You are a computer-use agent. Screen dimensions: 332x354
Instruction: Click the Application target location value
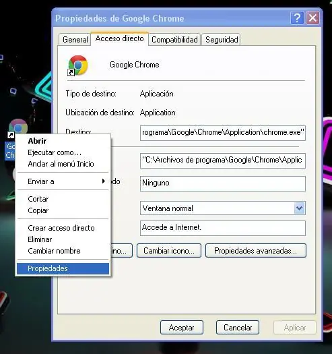pos(158,113)
